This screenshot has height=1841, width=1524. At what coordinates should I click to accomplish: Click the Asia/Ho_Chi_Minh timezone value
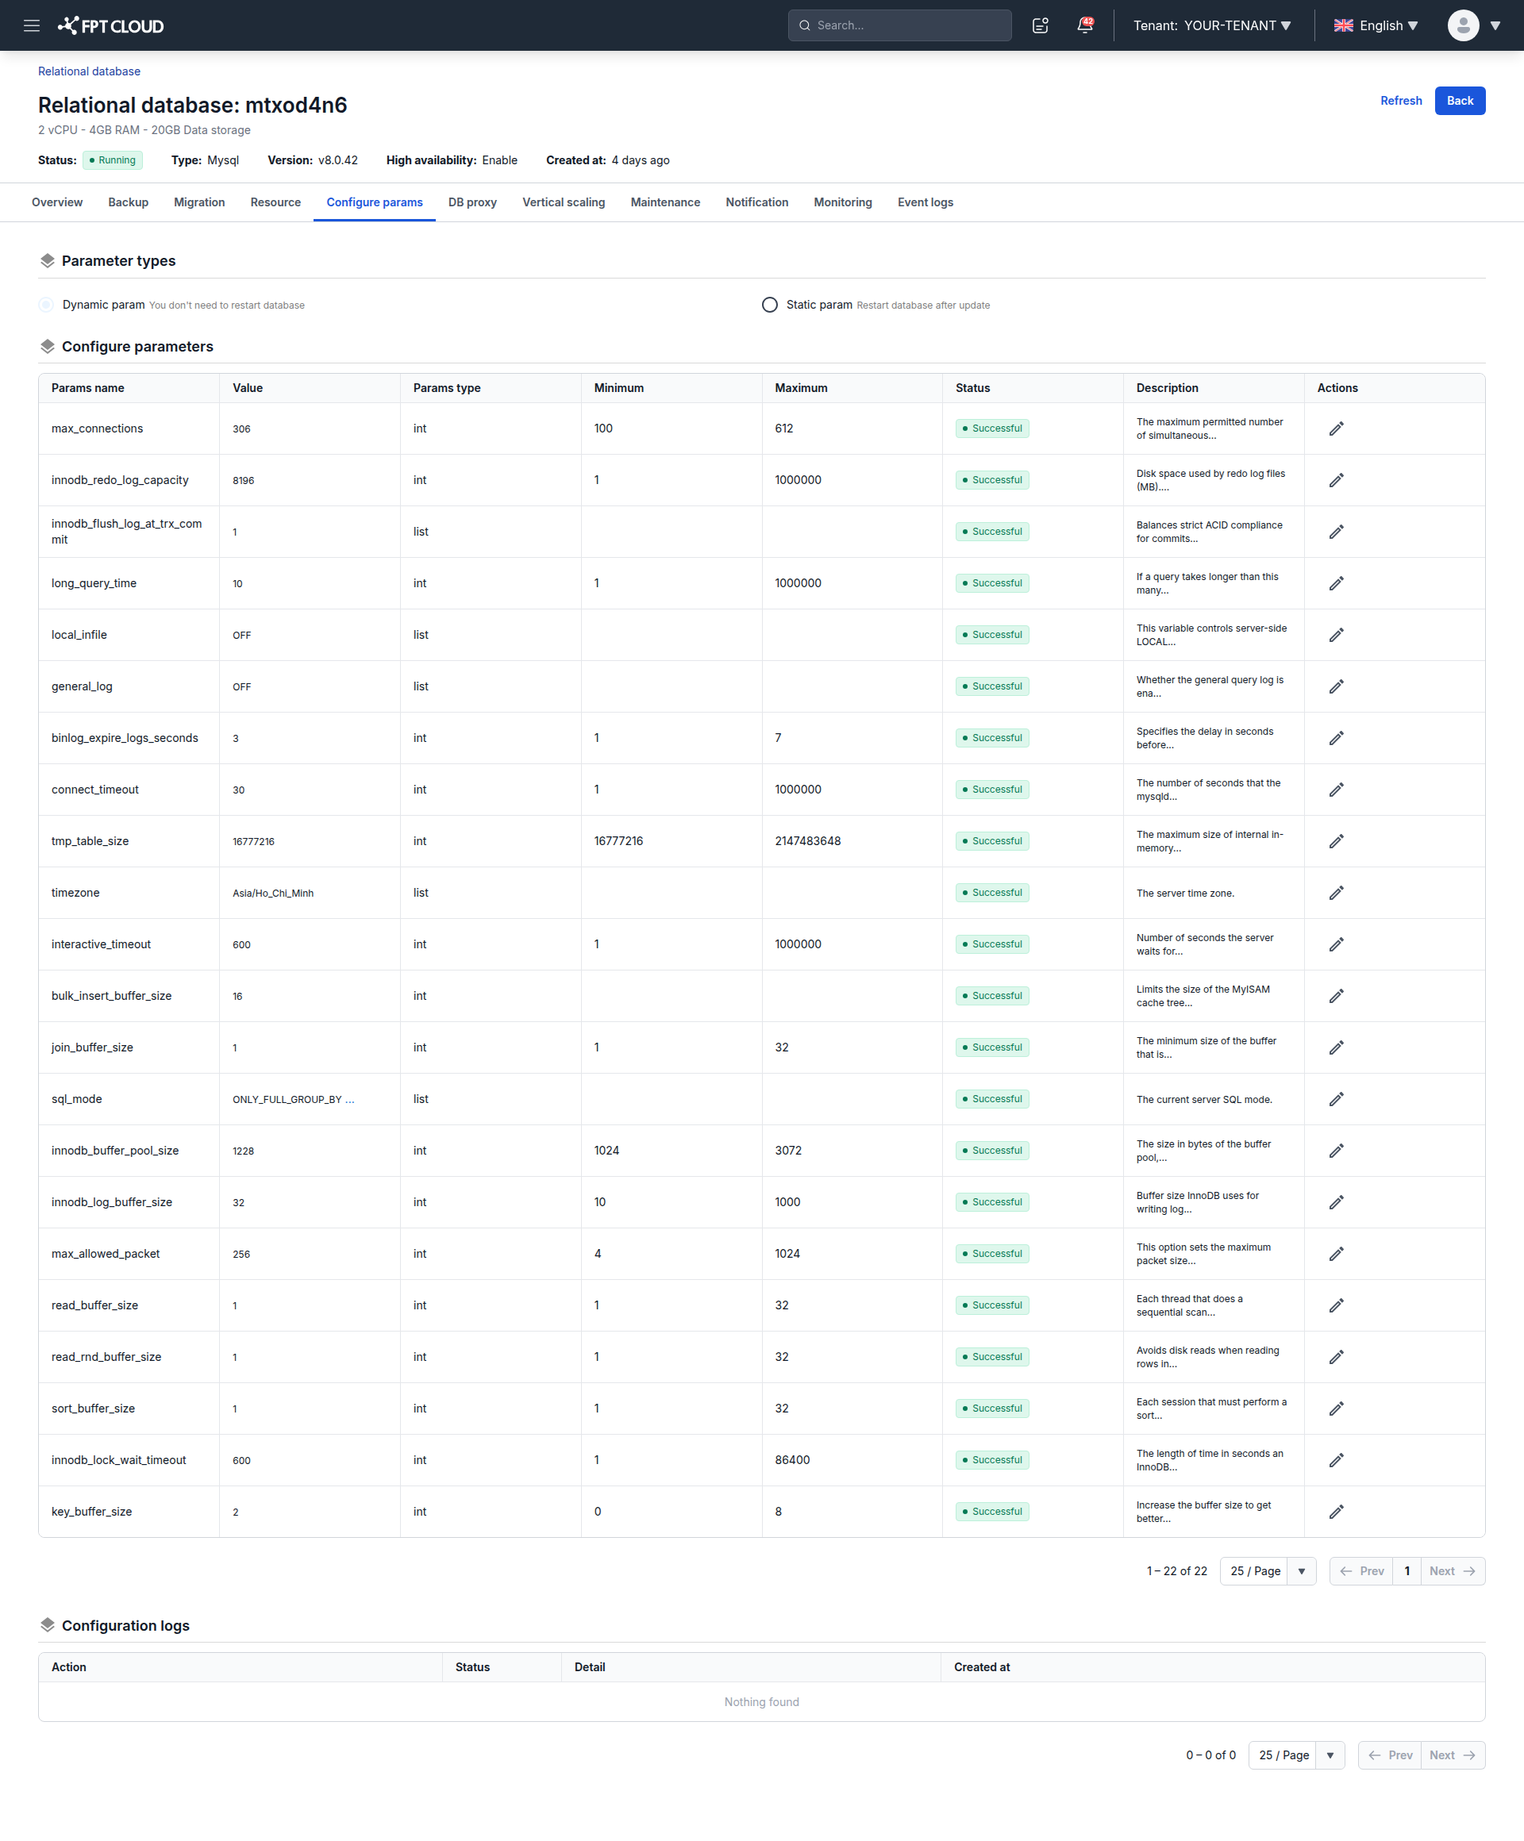[x=273, y=894]
